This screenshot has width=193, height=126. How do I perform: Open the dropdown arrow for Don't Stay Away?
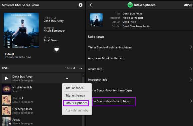[67, 78]
